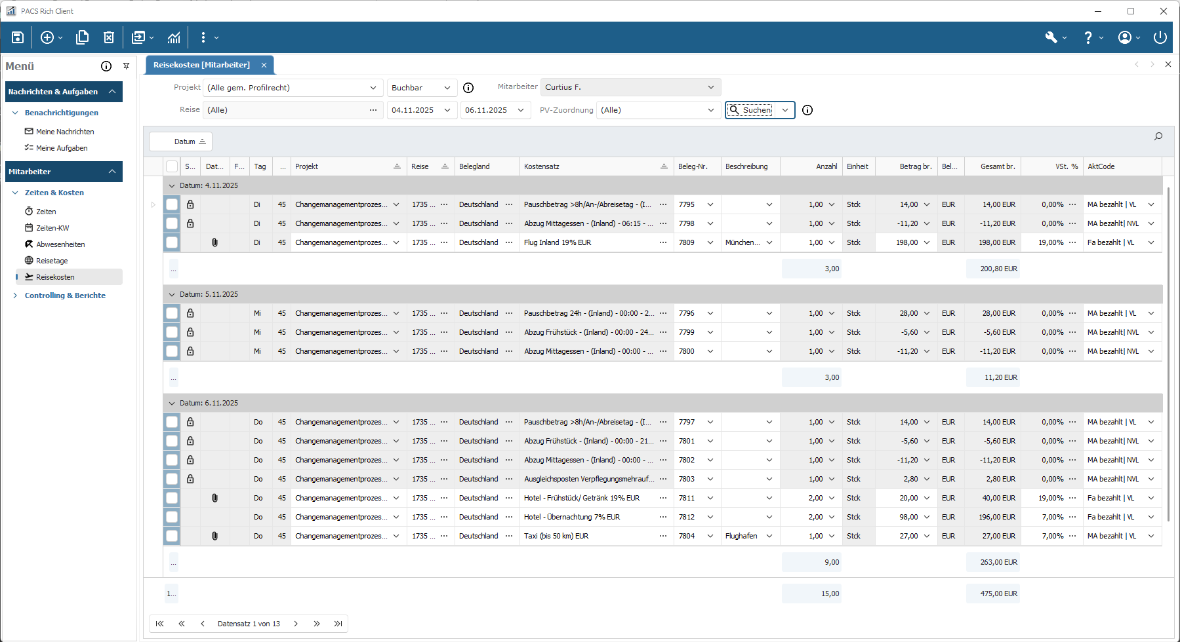Viewport: 1180px width, 642px height.
Task: Click attachment paperclip on Flug Inland row
Action: 214,242
